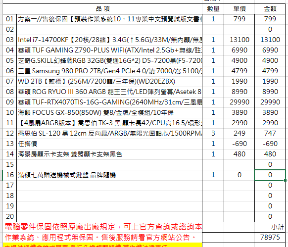This screenshot has height=247, width=288.
Task: Click the amount 29990 cell for RTX4070
Action: [x=270, y=102]
